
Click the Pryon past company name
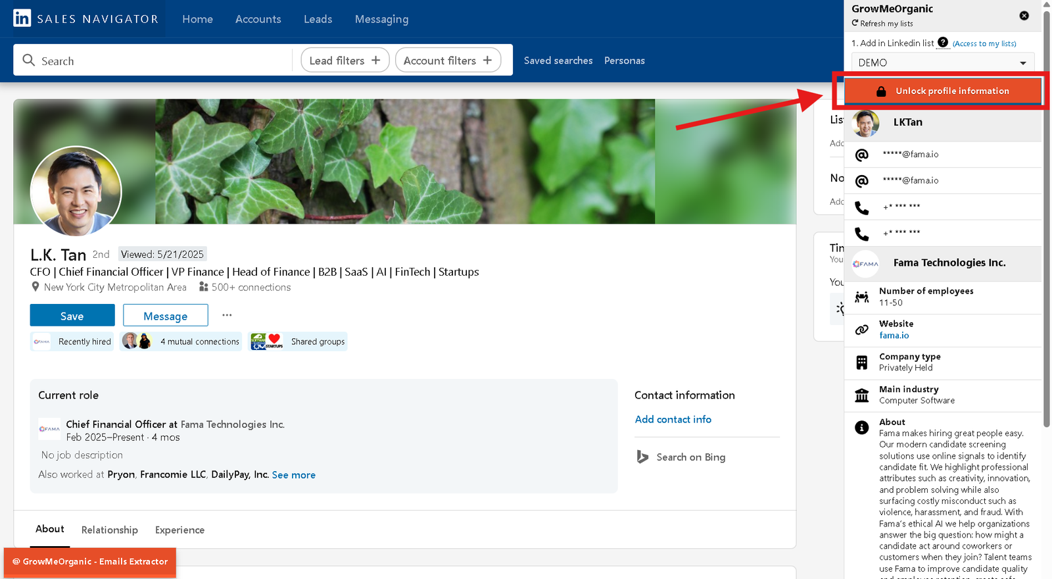[x=121, y=474]
